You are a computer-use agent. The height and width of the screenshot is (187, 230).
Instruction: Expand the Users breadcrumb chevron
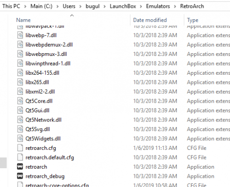click(80, 6)
